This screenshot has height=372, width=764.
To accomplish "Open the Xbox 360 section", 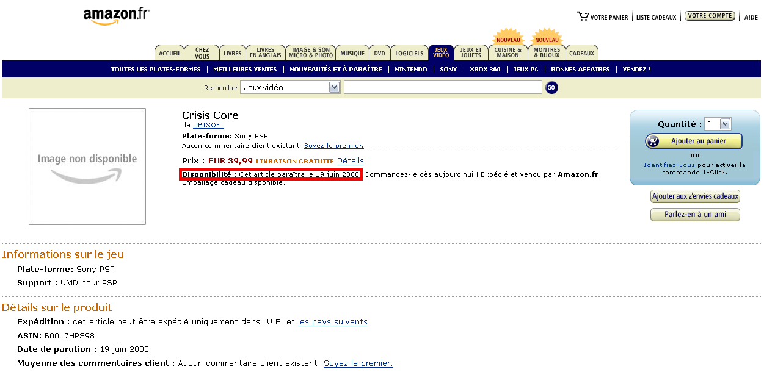I will pos(485,70).
